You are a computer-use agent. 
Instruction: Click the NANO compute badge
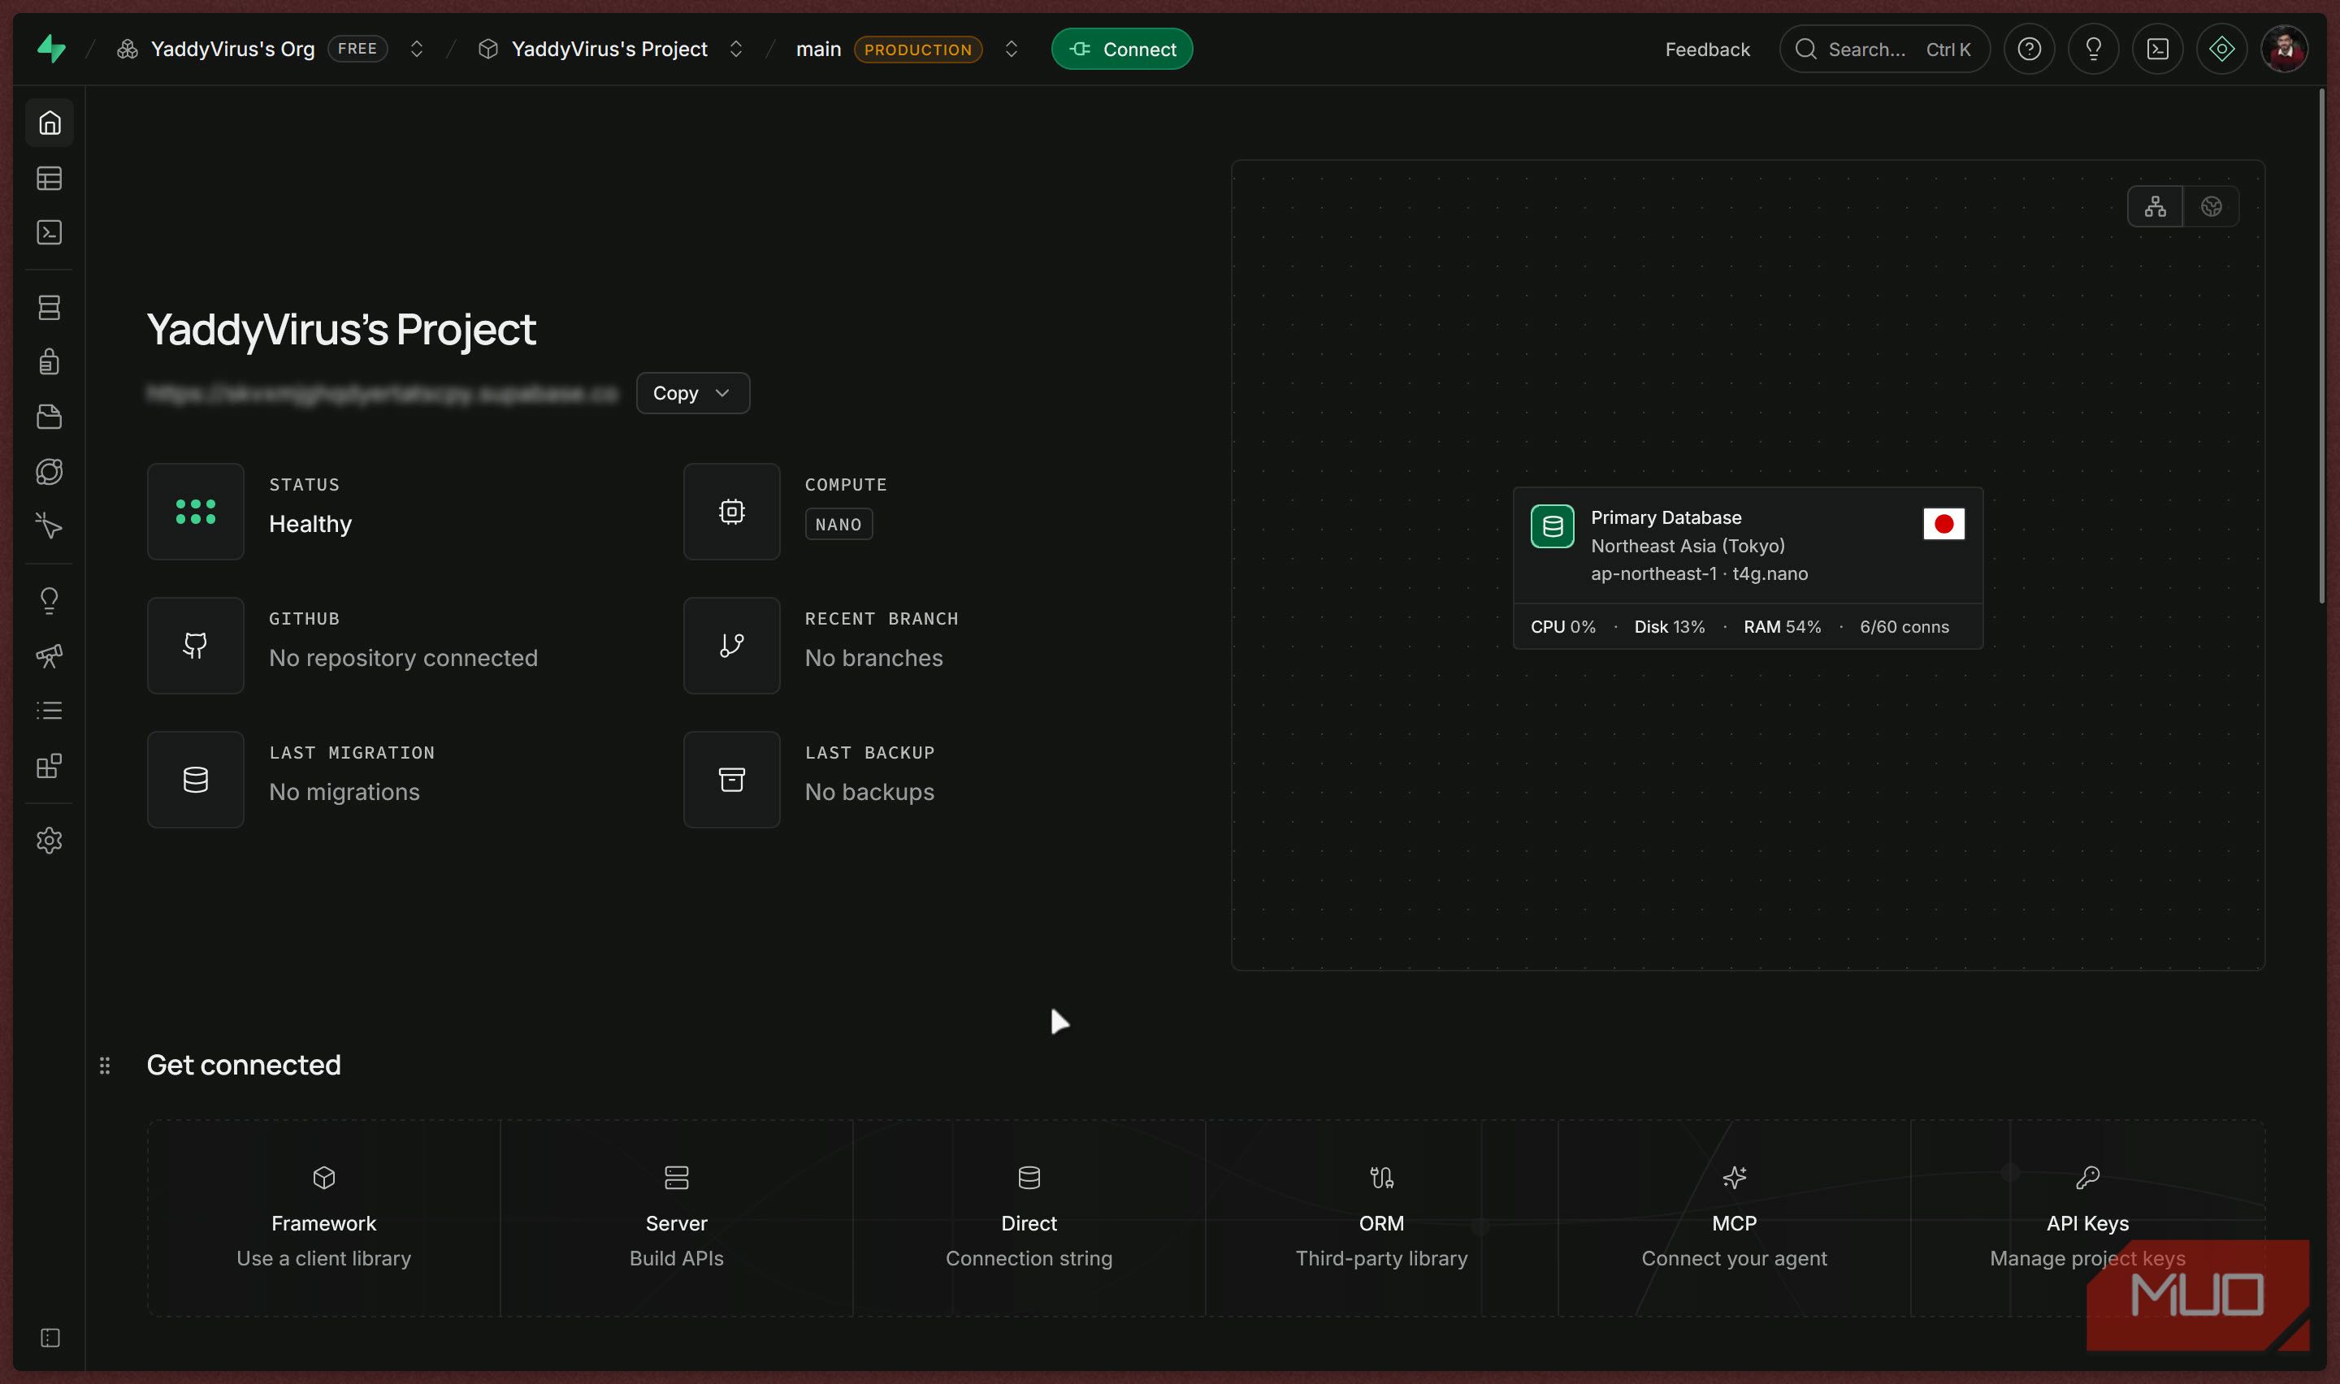click(x=838, y=524)
